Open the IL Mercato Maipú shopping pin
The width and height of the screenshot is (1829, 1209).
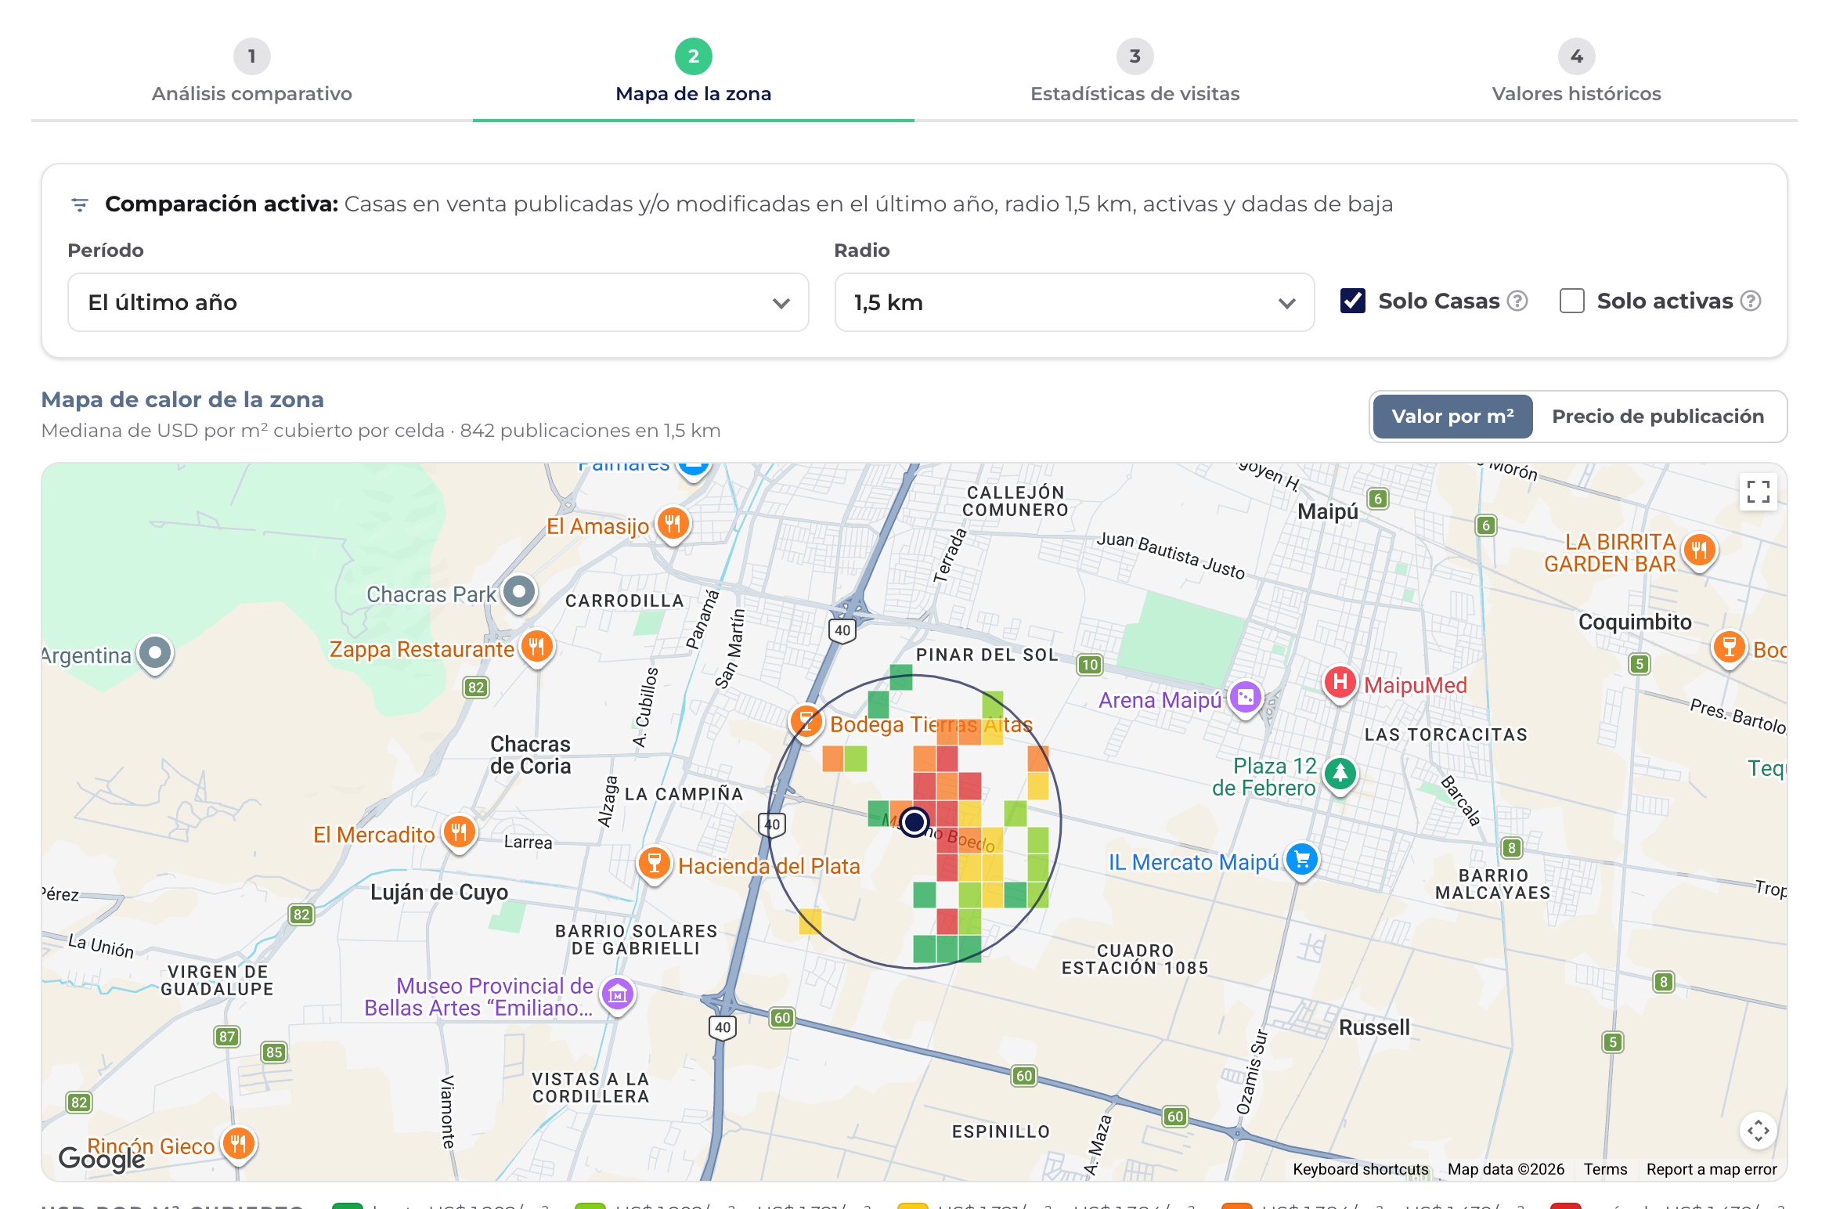tap(1302, 861)
